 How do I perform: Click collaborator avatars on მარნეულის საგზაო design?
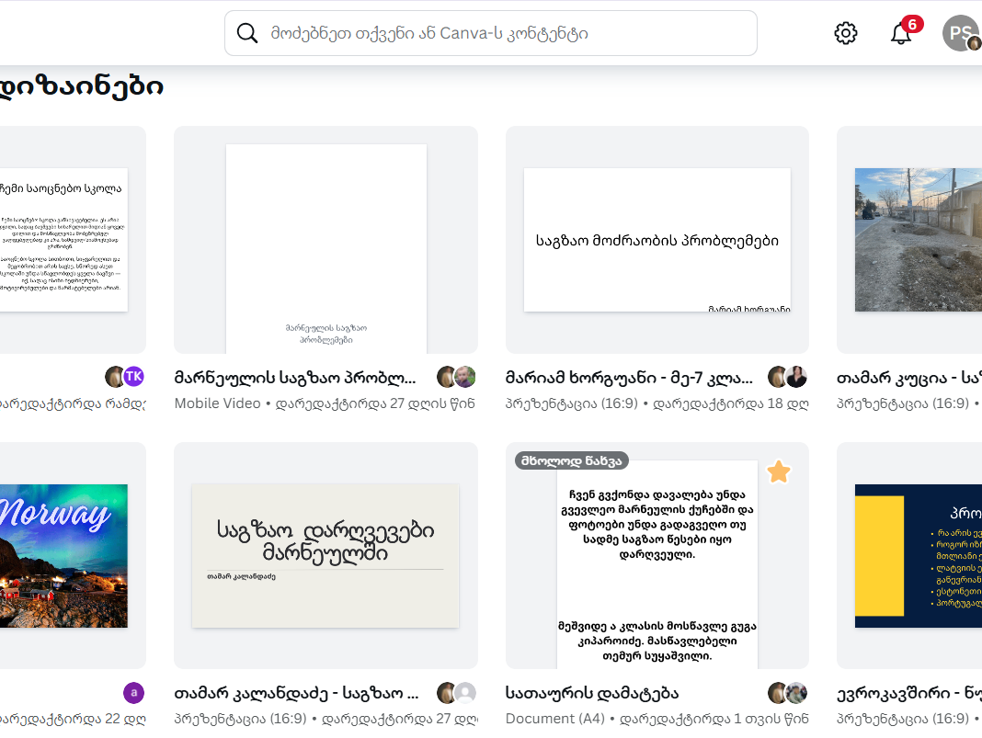coord(456,377)
